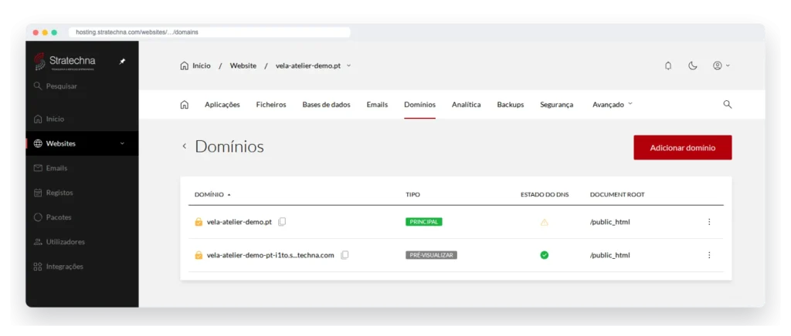Viewport: 791px width, 336px height.
Task: Open user account menu
Action: (x=721, y=66)
